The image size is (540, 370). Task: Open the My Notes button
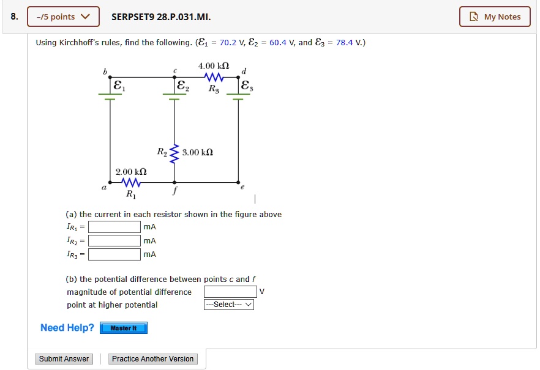(495, 17)
